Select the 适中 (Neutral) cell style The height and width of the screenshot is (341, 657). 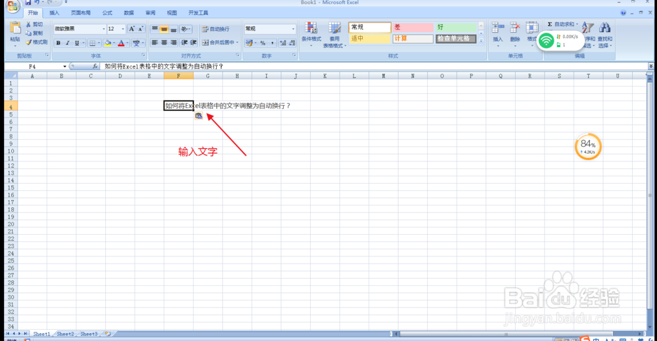point(369,39)
